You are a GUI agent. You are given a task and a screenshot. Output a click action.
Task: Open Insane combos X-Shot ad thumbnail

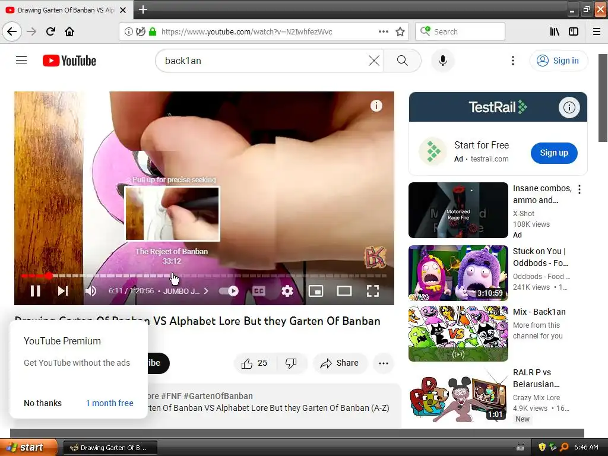458,210
